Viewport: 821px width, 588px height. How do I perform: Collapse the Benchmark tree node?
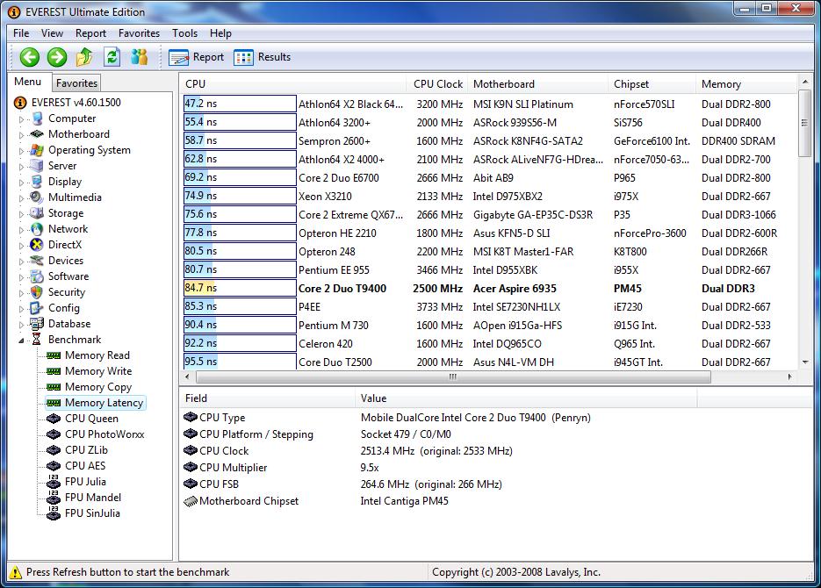21,341
